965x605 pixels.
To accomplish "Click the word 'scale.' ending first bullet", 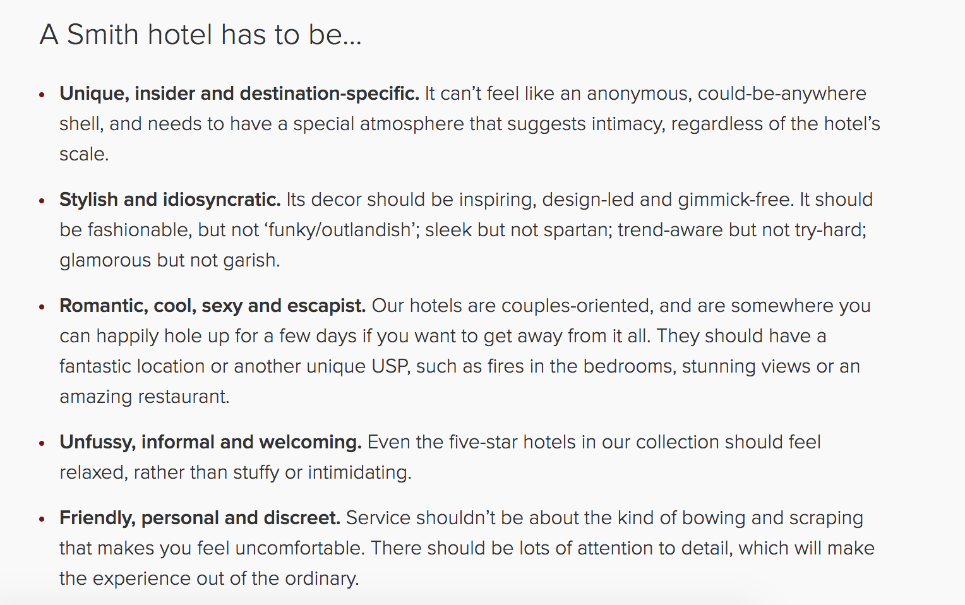I will tap(84, 154).
